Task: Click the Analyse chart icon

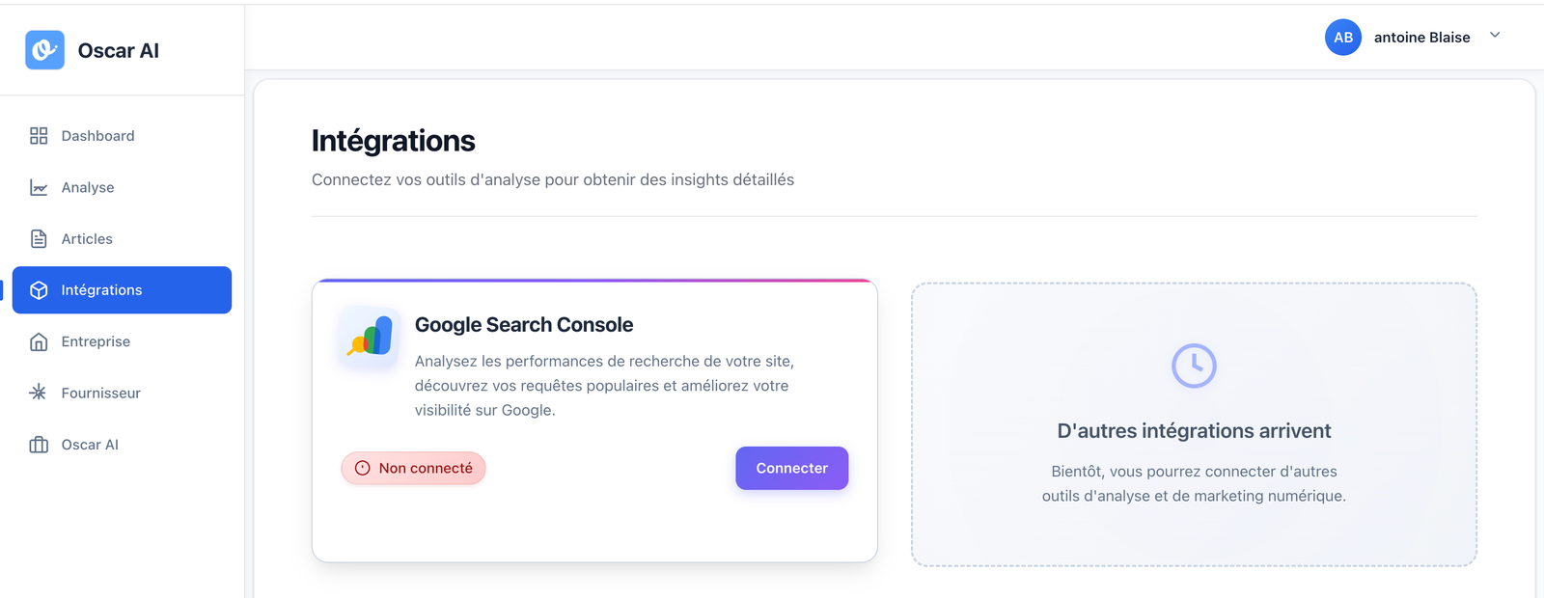Action: [x=39, y=187]
